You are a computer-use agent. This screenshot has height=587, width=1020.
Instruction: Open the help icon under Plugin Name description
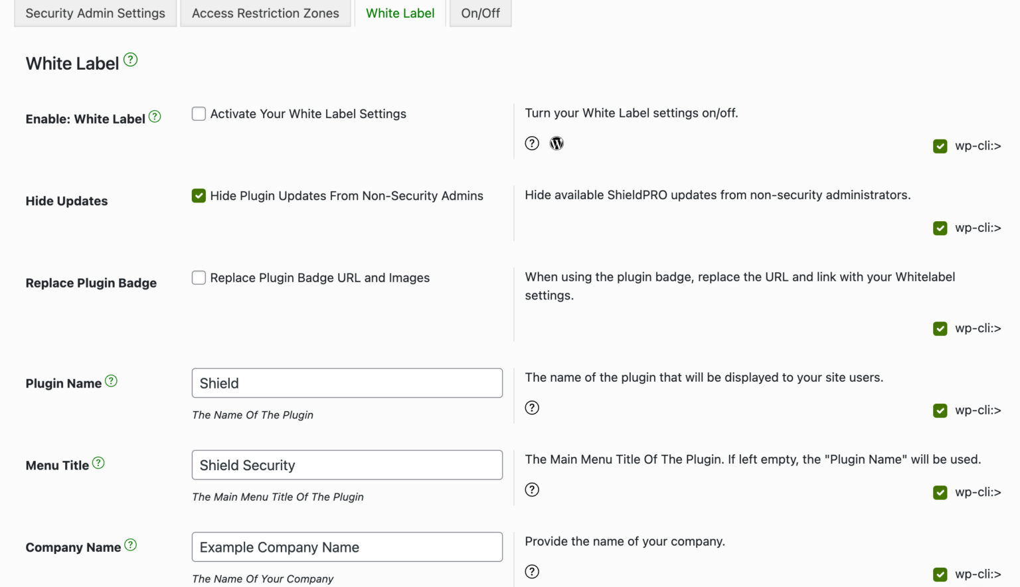[x=532, y=408]
